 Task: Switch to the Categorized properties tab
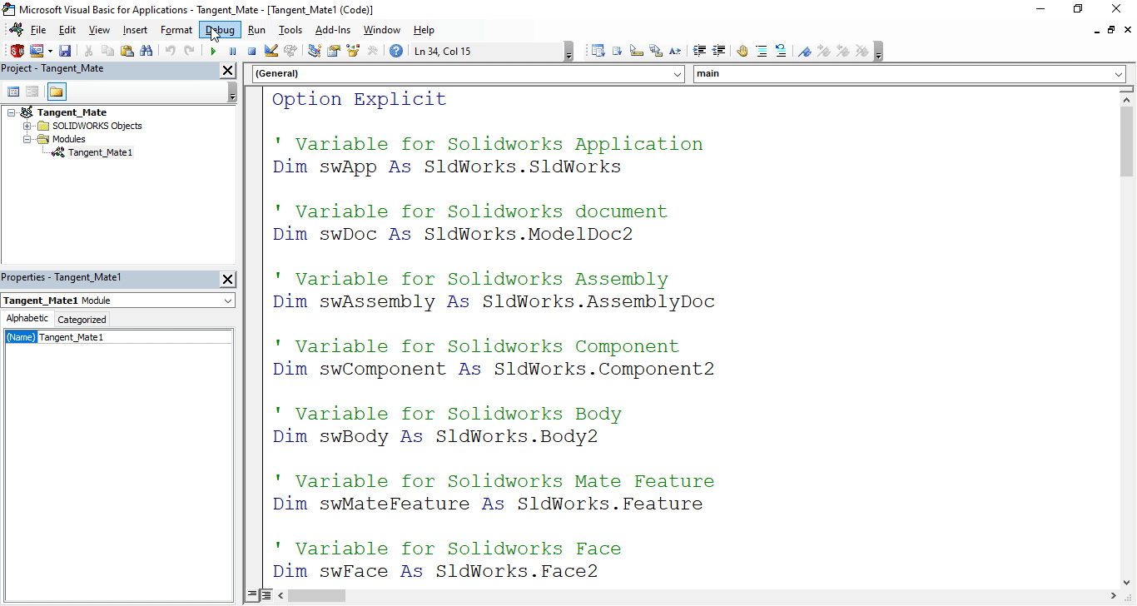point(82,320)
